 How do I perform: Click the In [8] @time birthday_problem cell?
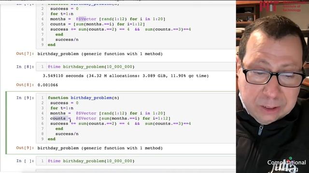click(x=136, y=67)
